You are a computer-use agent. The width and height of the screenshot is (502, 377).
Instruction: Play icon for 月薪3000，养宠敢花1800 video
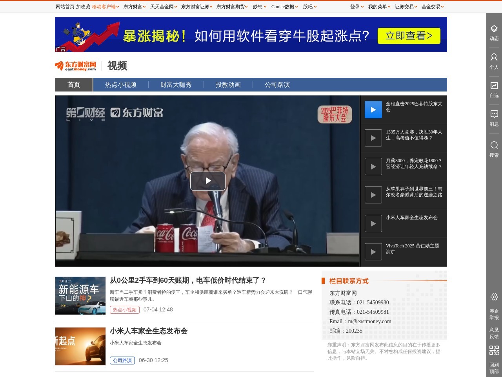tap(373, 167)
